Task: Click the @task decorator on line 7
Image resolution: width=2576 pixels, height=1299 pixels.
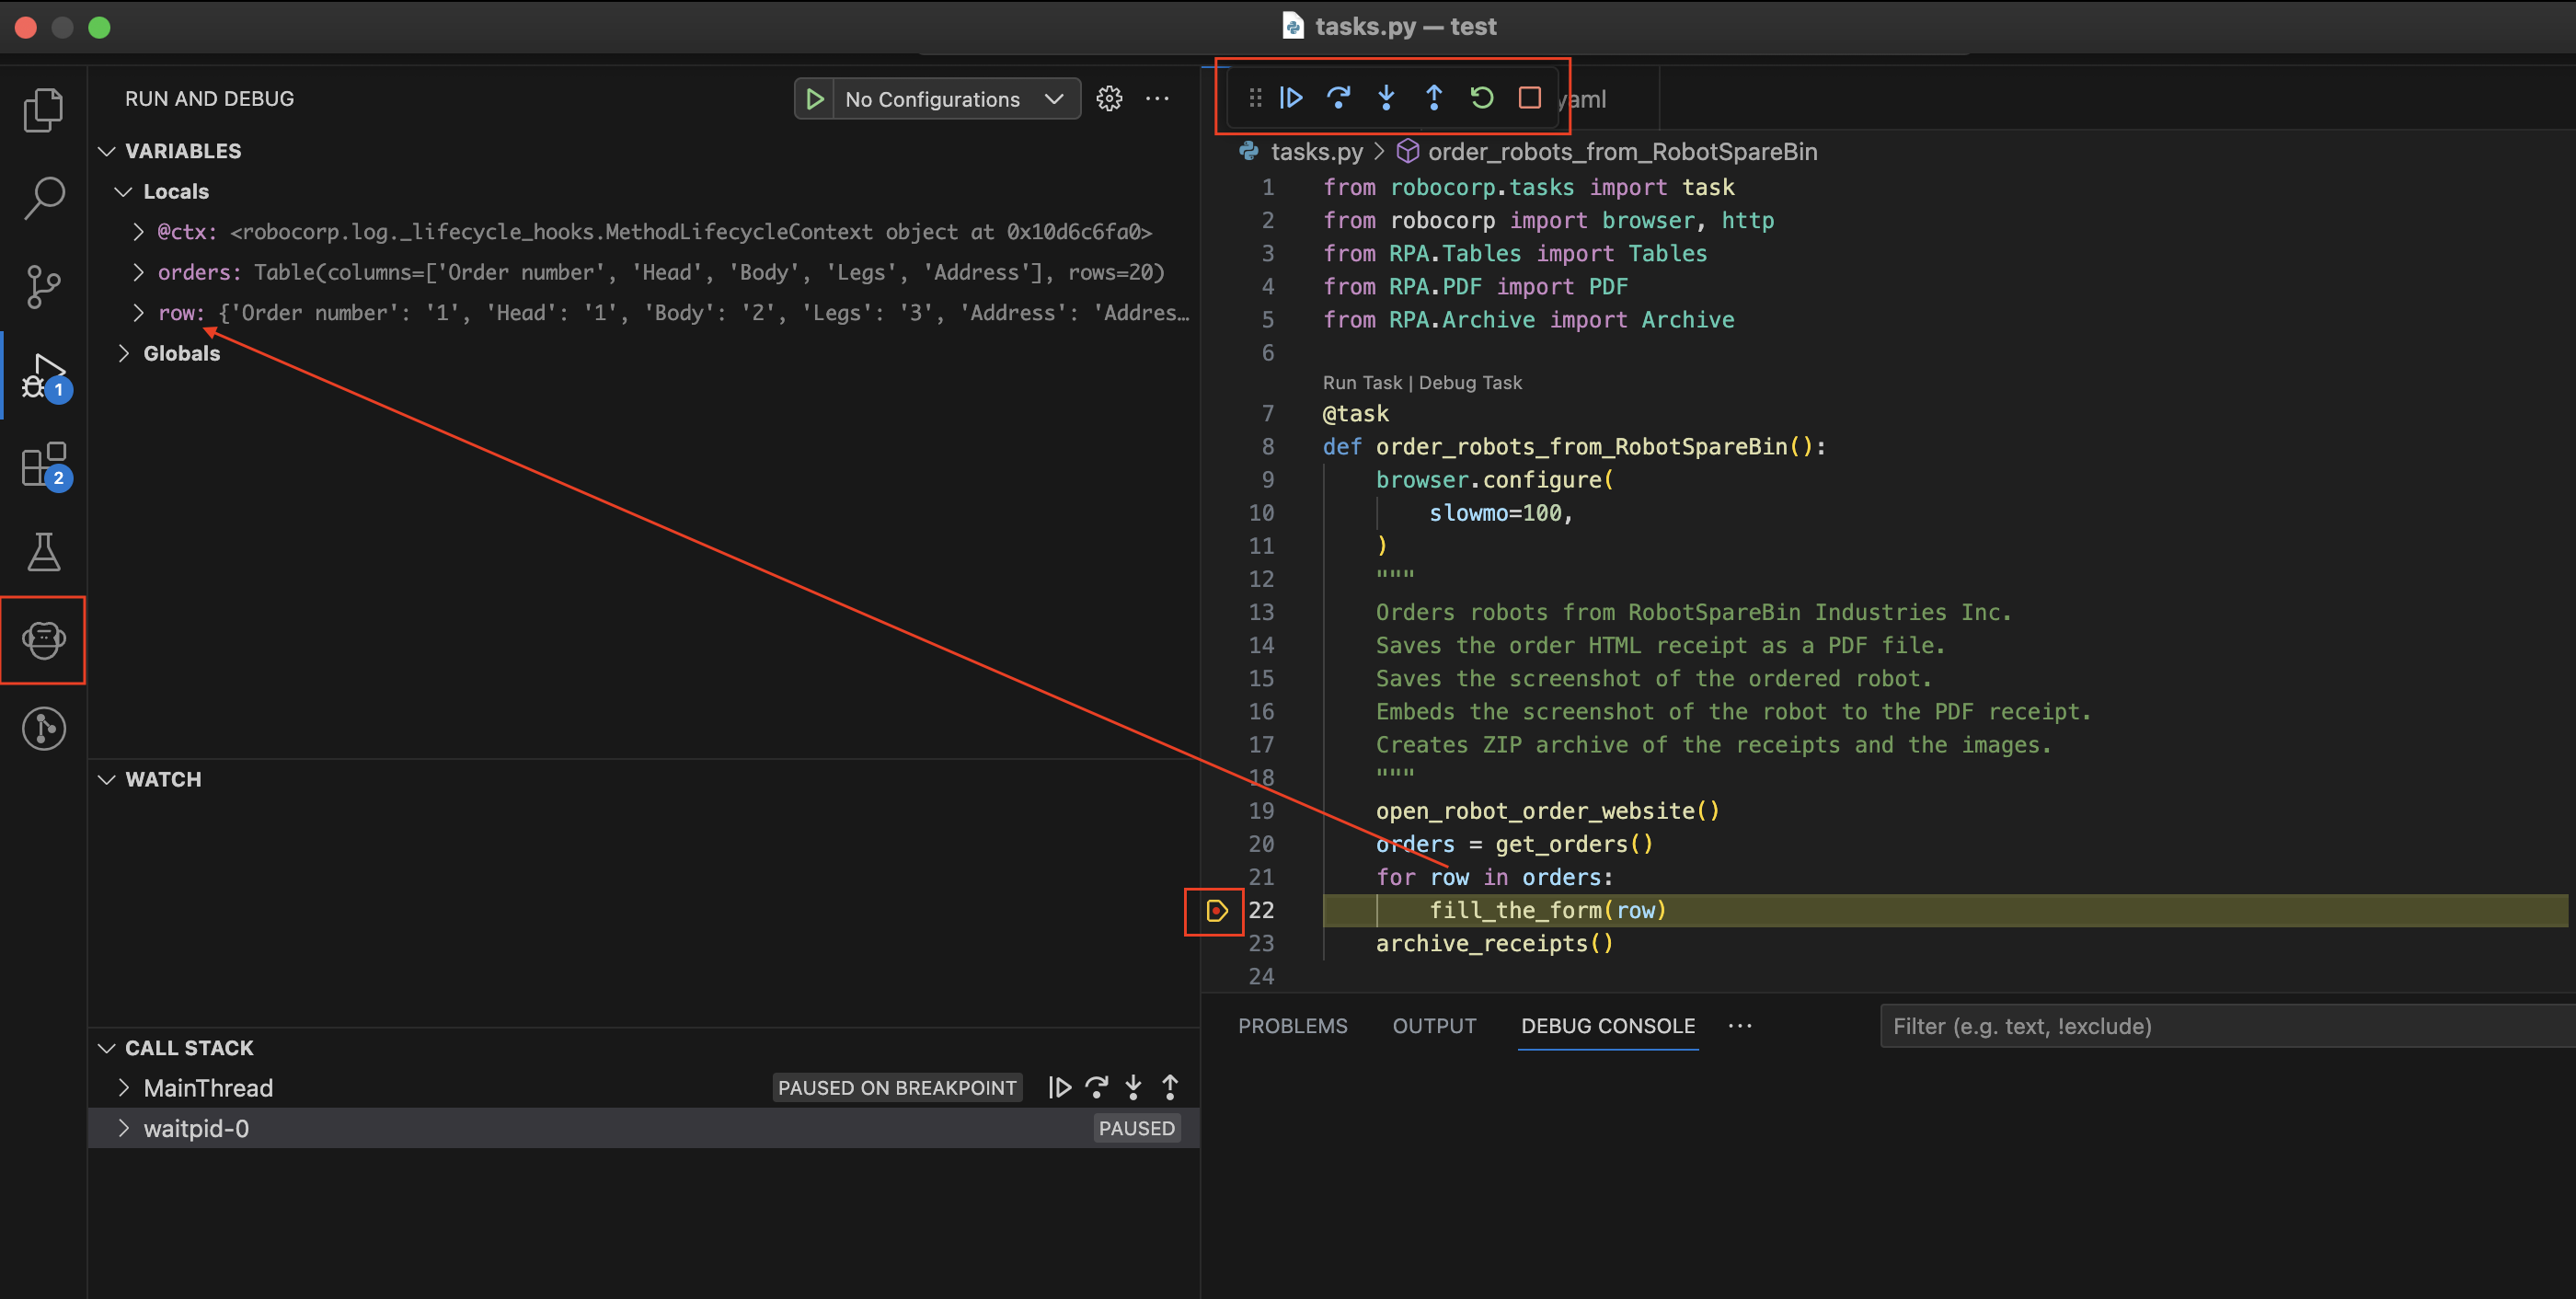Action: tap(1355, 414)
